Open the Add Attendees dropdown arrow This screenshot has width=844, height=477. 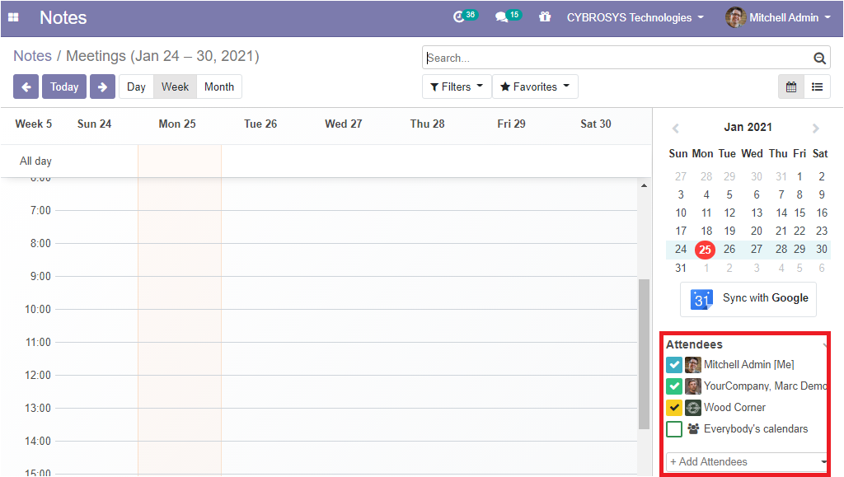(823, 461)
